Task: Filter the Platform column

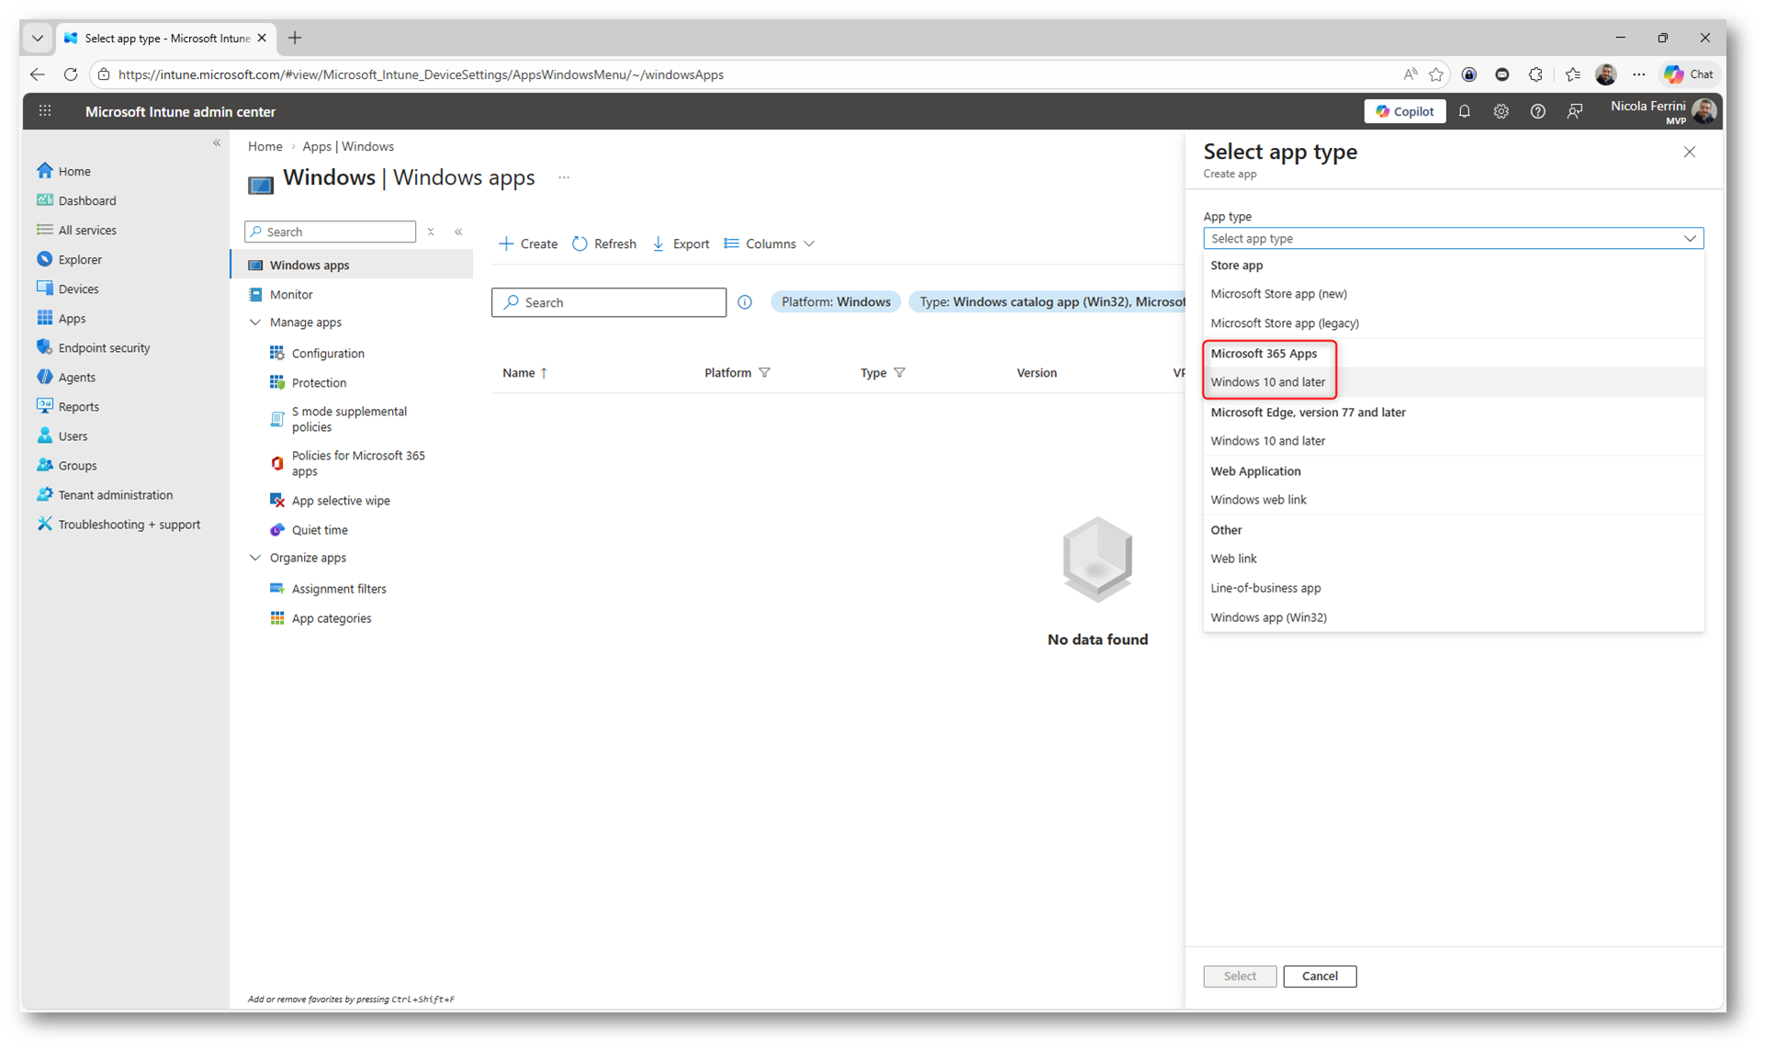Action: tap(764, 373)
